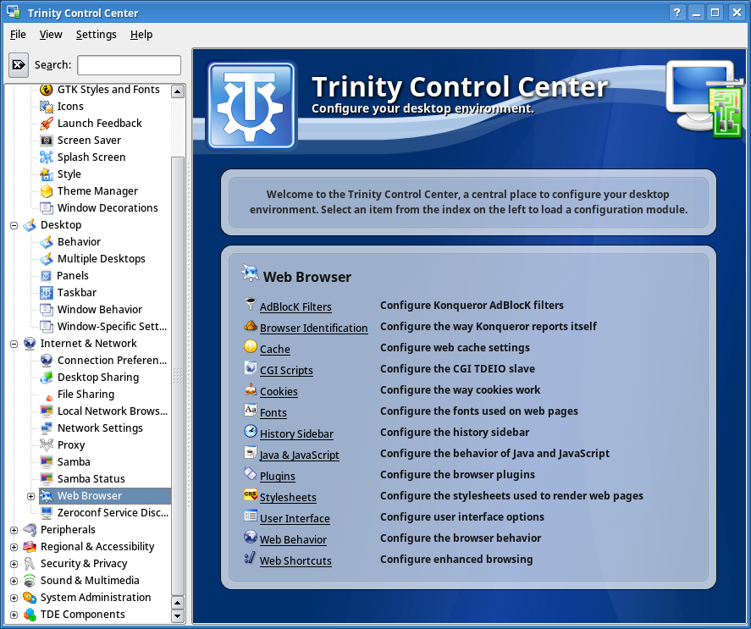
Task: Click the tree scrollbar thumb
Action: [178, 375]
